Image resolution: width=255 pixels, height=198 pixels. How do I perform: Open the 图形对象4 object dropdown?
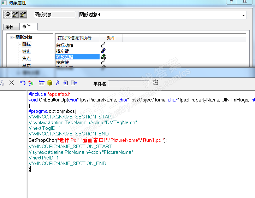pos(243,15)
